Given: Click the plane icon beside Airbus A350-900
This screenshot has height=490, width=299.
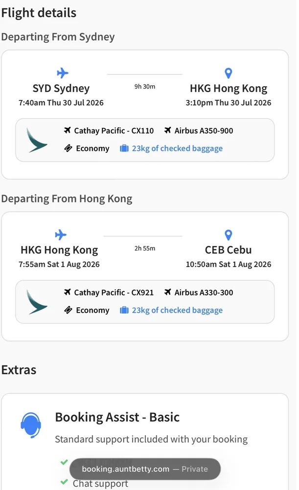Looking at the screenshot, I should click(167, 130).
